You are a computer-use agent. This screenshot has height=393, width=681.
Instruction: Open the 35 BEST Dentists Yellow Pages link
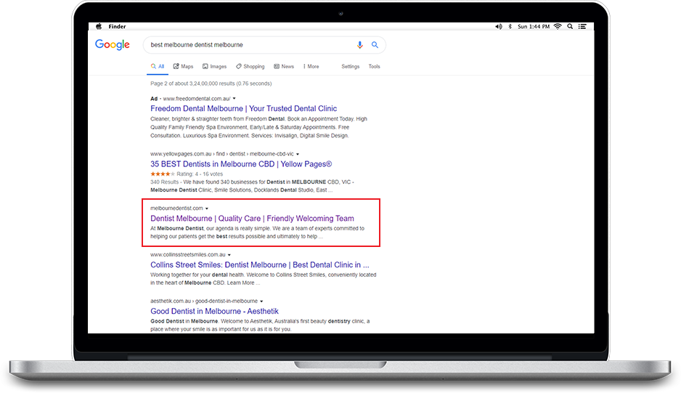241,164
